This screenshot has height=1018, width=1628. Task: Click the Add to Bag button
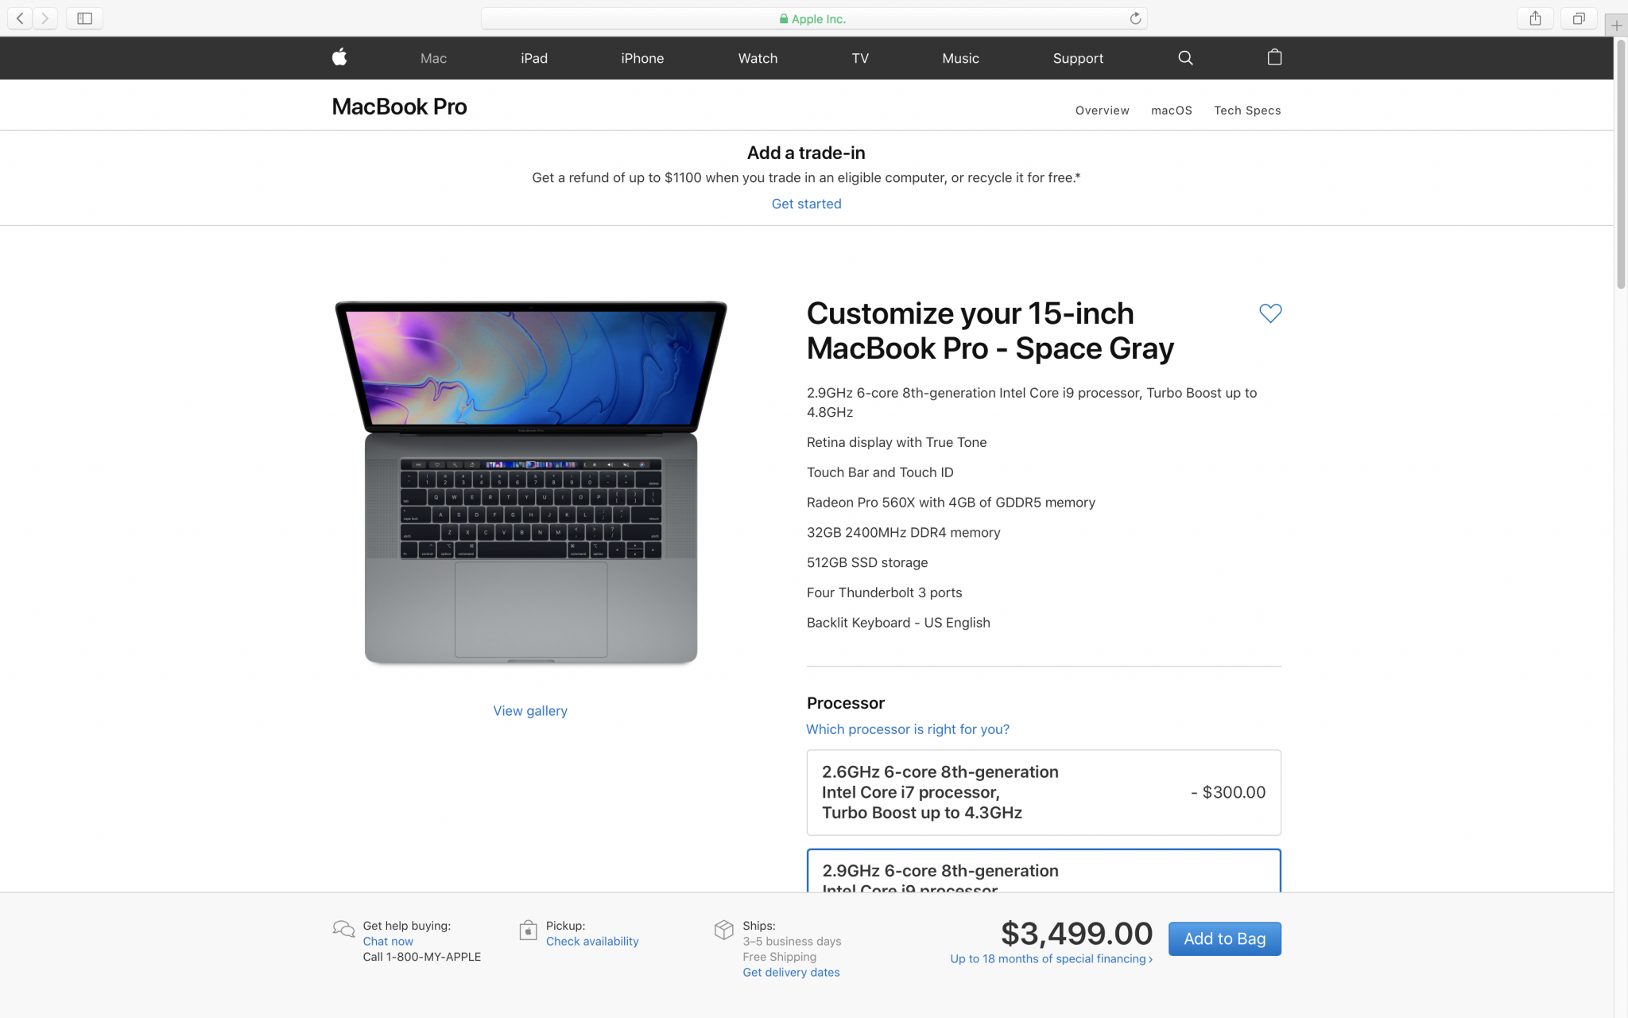click(1224, 938)
